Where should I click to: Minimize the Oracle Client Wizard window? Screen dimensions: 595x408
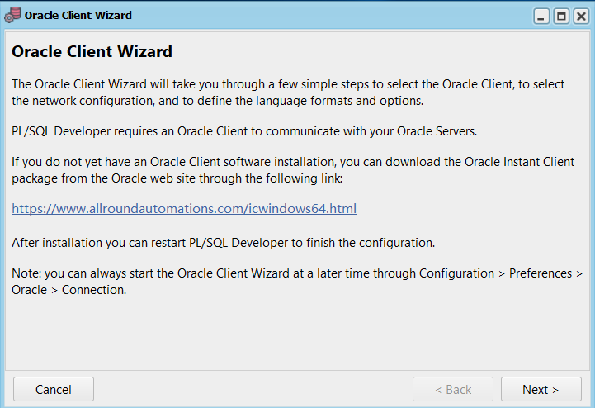[541, 17]
